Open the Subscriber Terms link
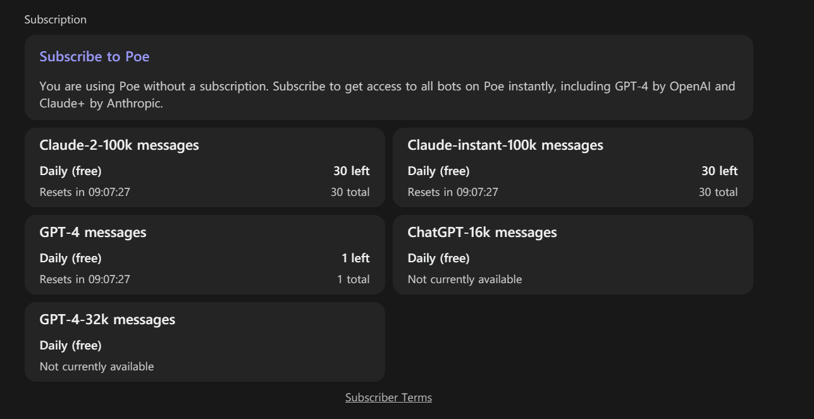The width and height of the screenshot is (814, 419). [388, 398]
